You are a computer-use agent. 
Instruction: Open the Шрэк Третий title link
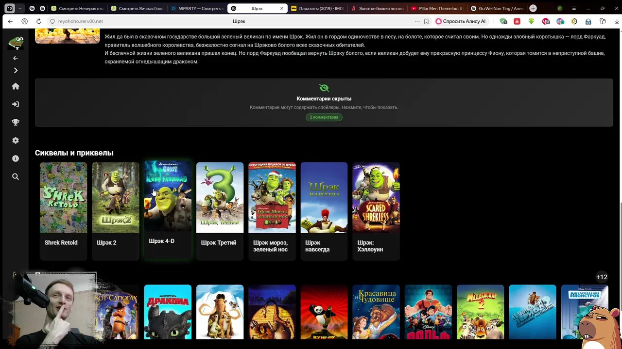click(219, 243)
